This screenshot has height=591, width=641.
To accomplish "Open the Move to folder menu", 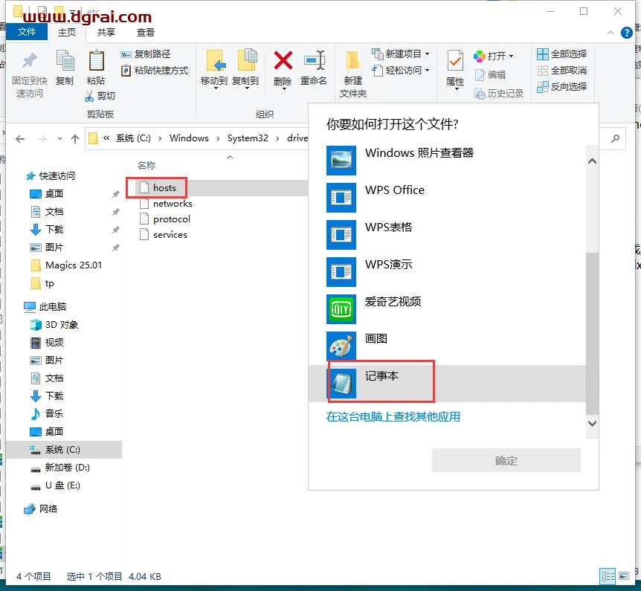I will (x=214, y=68).
